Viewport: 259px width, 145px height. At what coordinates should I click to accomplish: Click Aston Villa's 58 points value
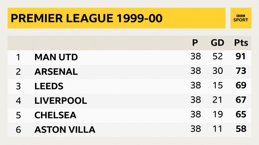coord(241,129)
